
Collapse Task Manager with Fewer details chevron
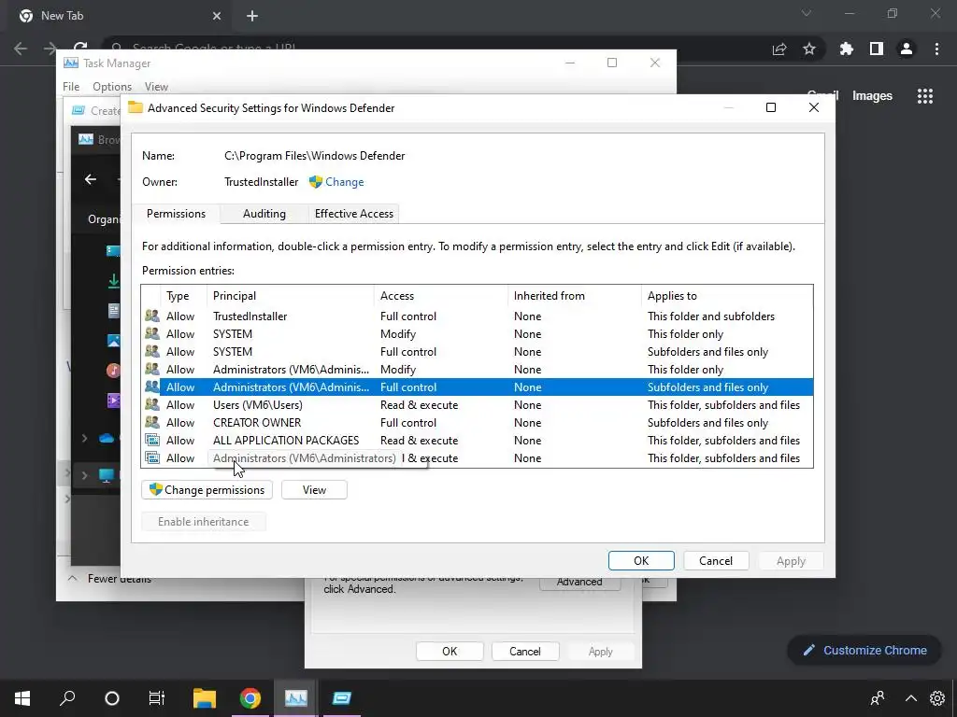pos(73,578)
